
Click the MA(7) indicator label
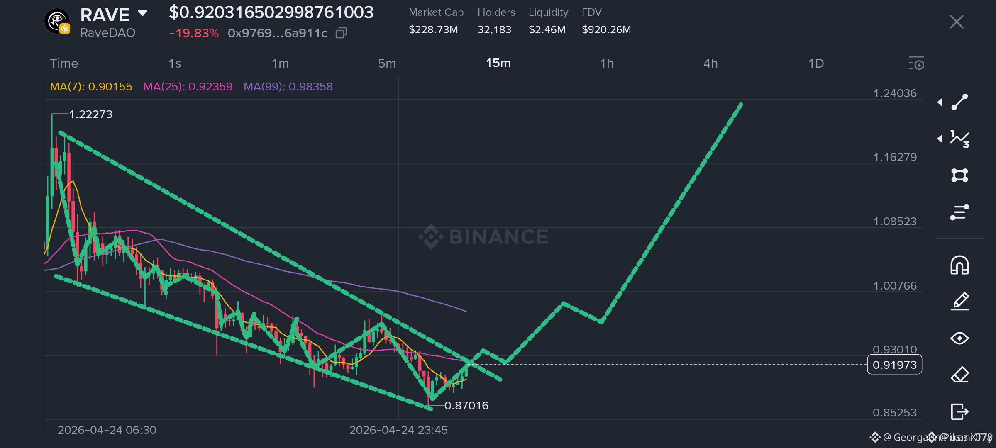click(x=91, y=87)
